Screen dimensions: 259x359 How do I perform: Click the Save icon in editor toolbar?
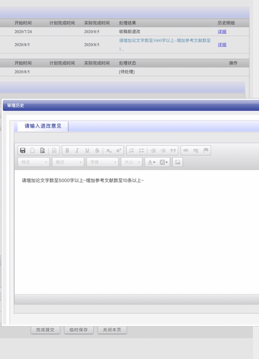(23, 150)
